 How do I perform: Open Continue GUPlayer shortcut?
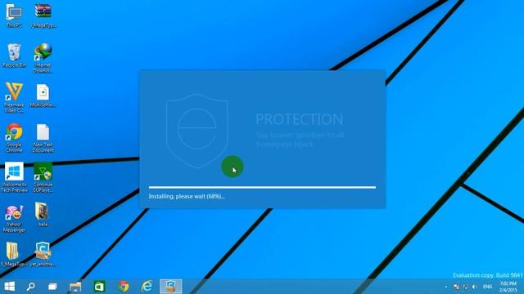43,177
